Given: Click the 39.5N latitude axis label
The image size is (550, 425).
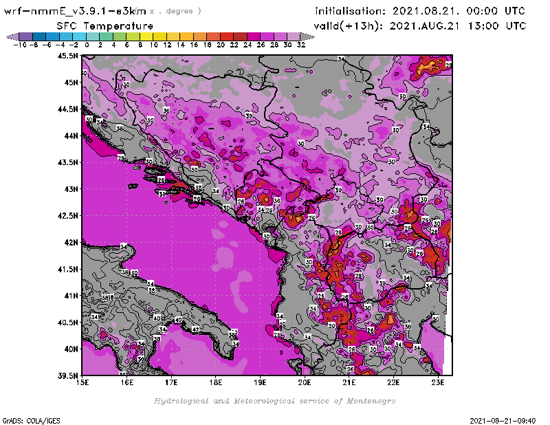Looking at the screenshot, I should [67, 375].
